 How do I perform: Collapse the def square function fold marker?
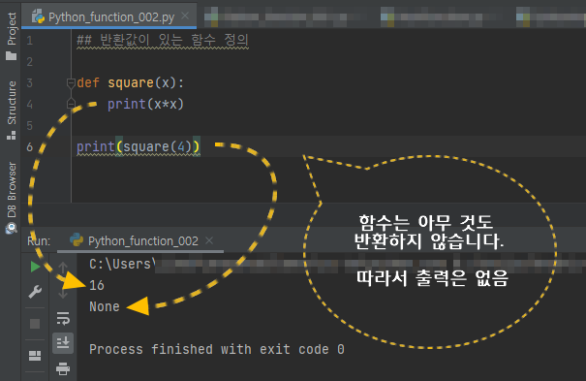tap(71, 83)
